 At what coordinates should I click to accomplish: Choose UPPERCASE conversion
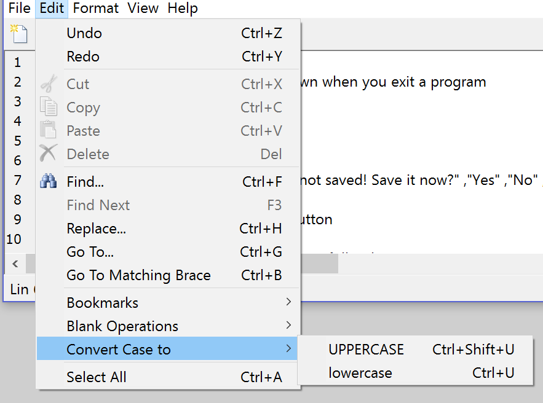tap(415, 350)
